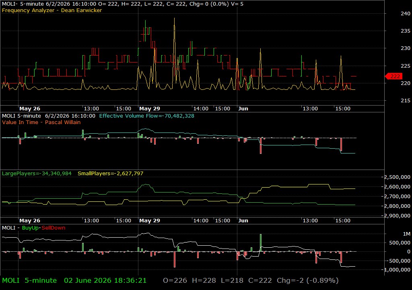Click the 'Chg=-2 (-0.89%)' change readout
The image size is (412, 290).
click(308, 280)
